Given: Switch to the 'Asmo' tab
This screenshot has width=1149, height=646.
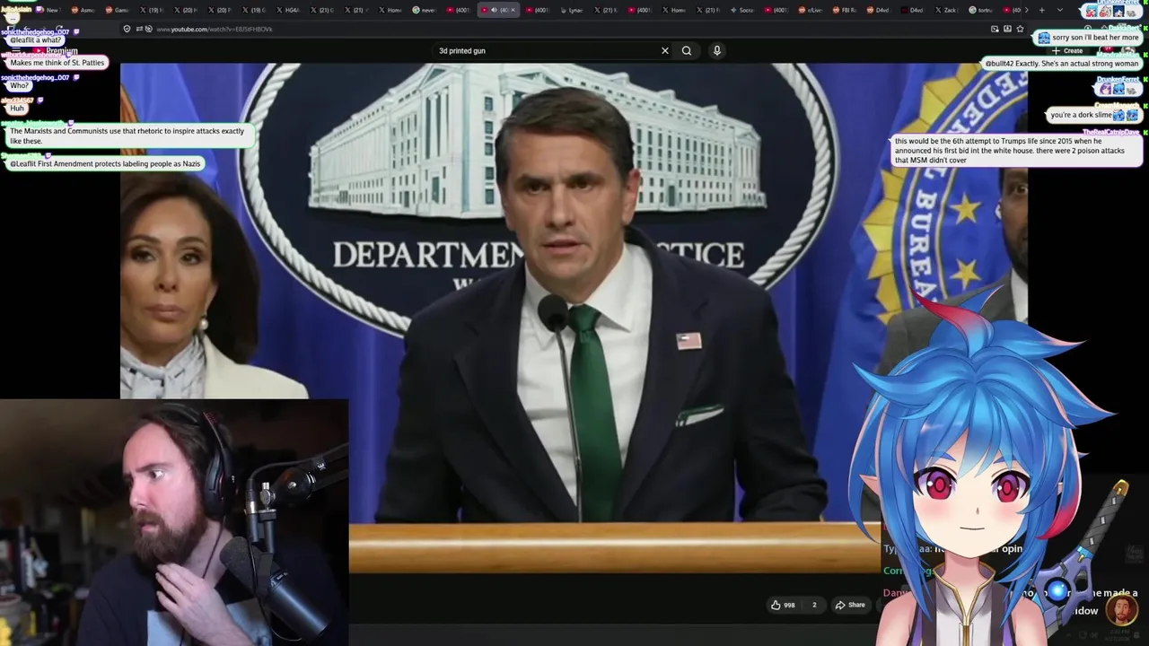Looking at the screenshot, I should coord(83,10).
